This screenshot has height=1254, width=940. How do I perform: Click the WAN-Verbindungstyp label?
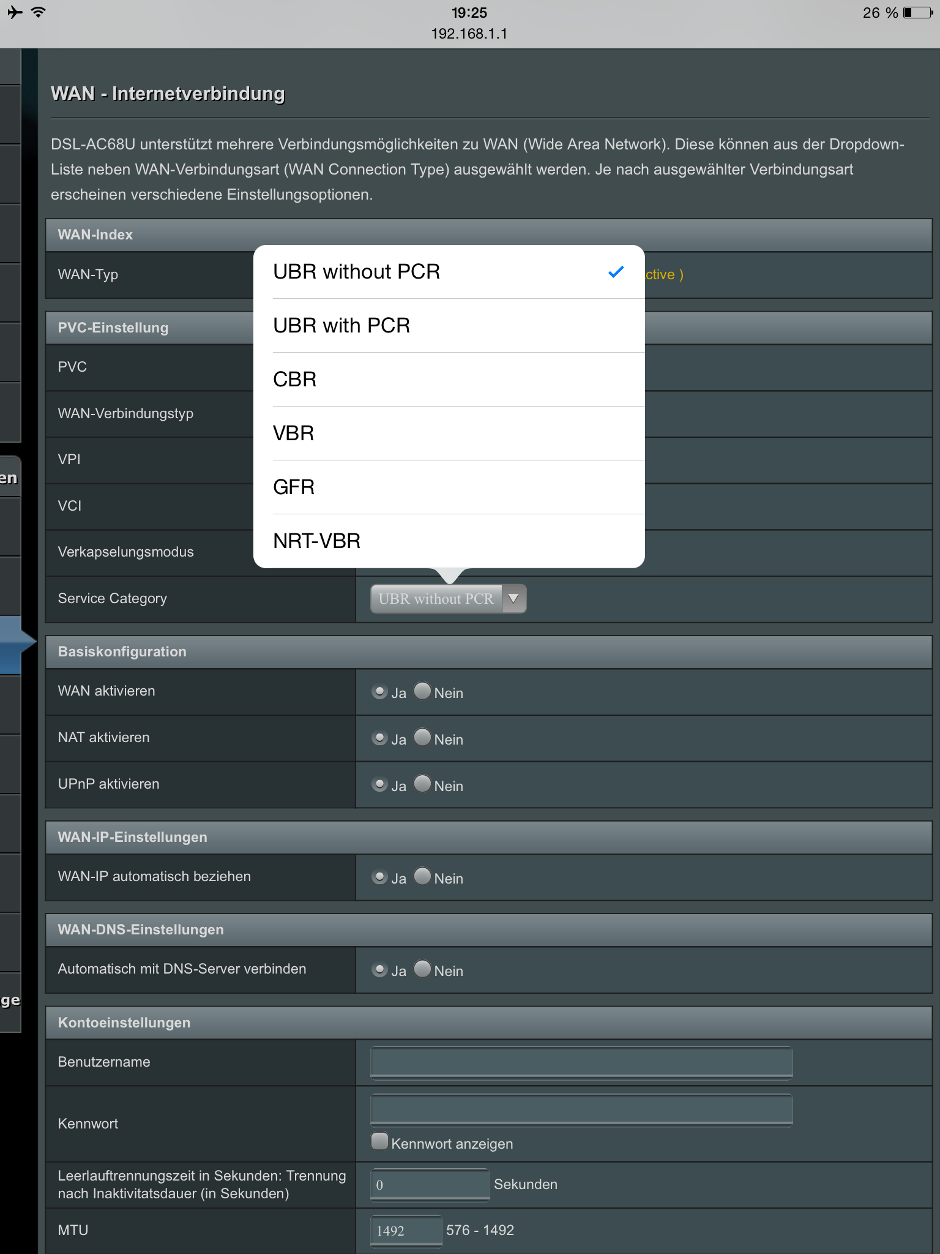125,414
